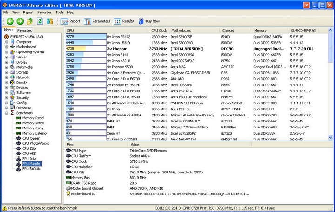
Task: Open the File menu
Action: coord(6,13)
